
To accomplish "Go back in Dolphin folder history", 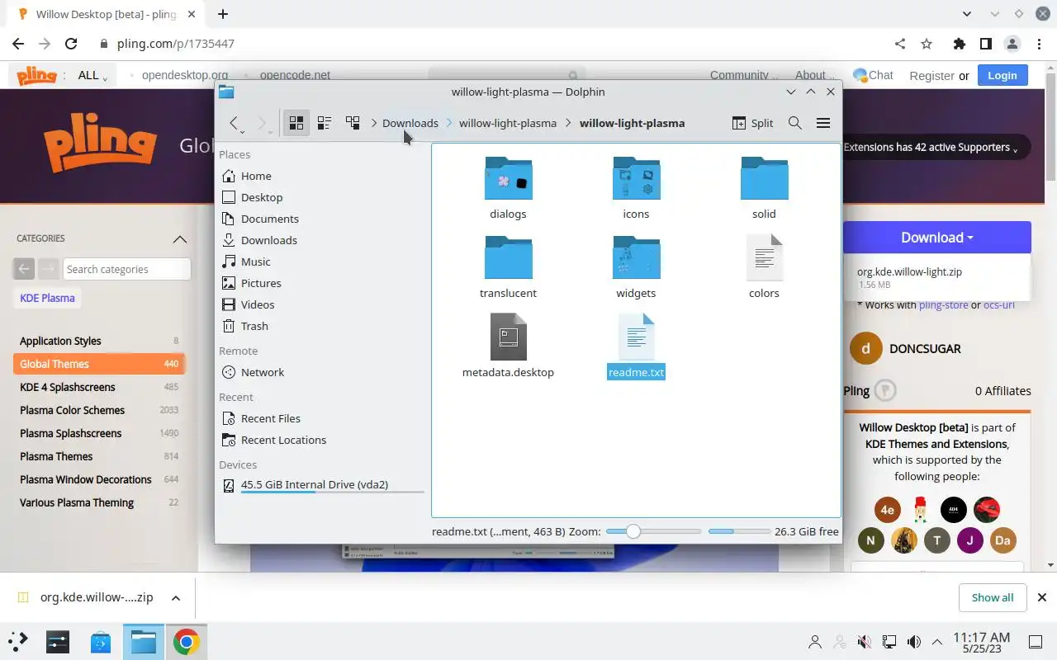I will [x=235, y=123].
